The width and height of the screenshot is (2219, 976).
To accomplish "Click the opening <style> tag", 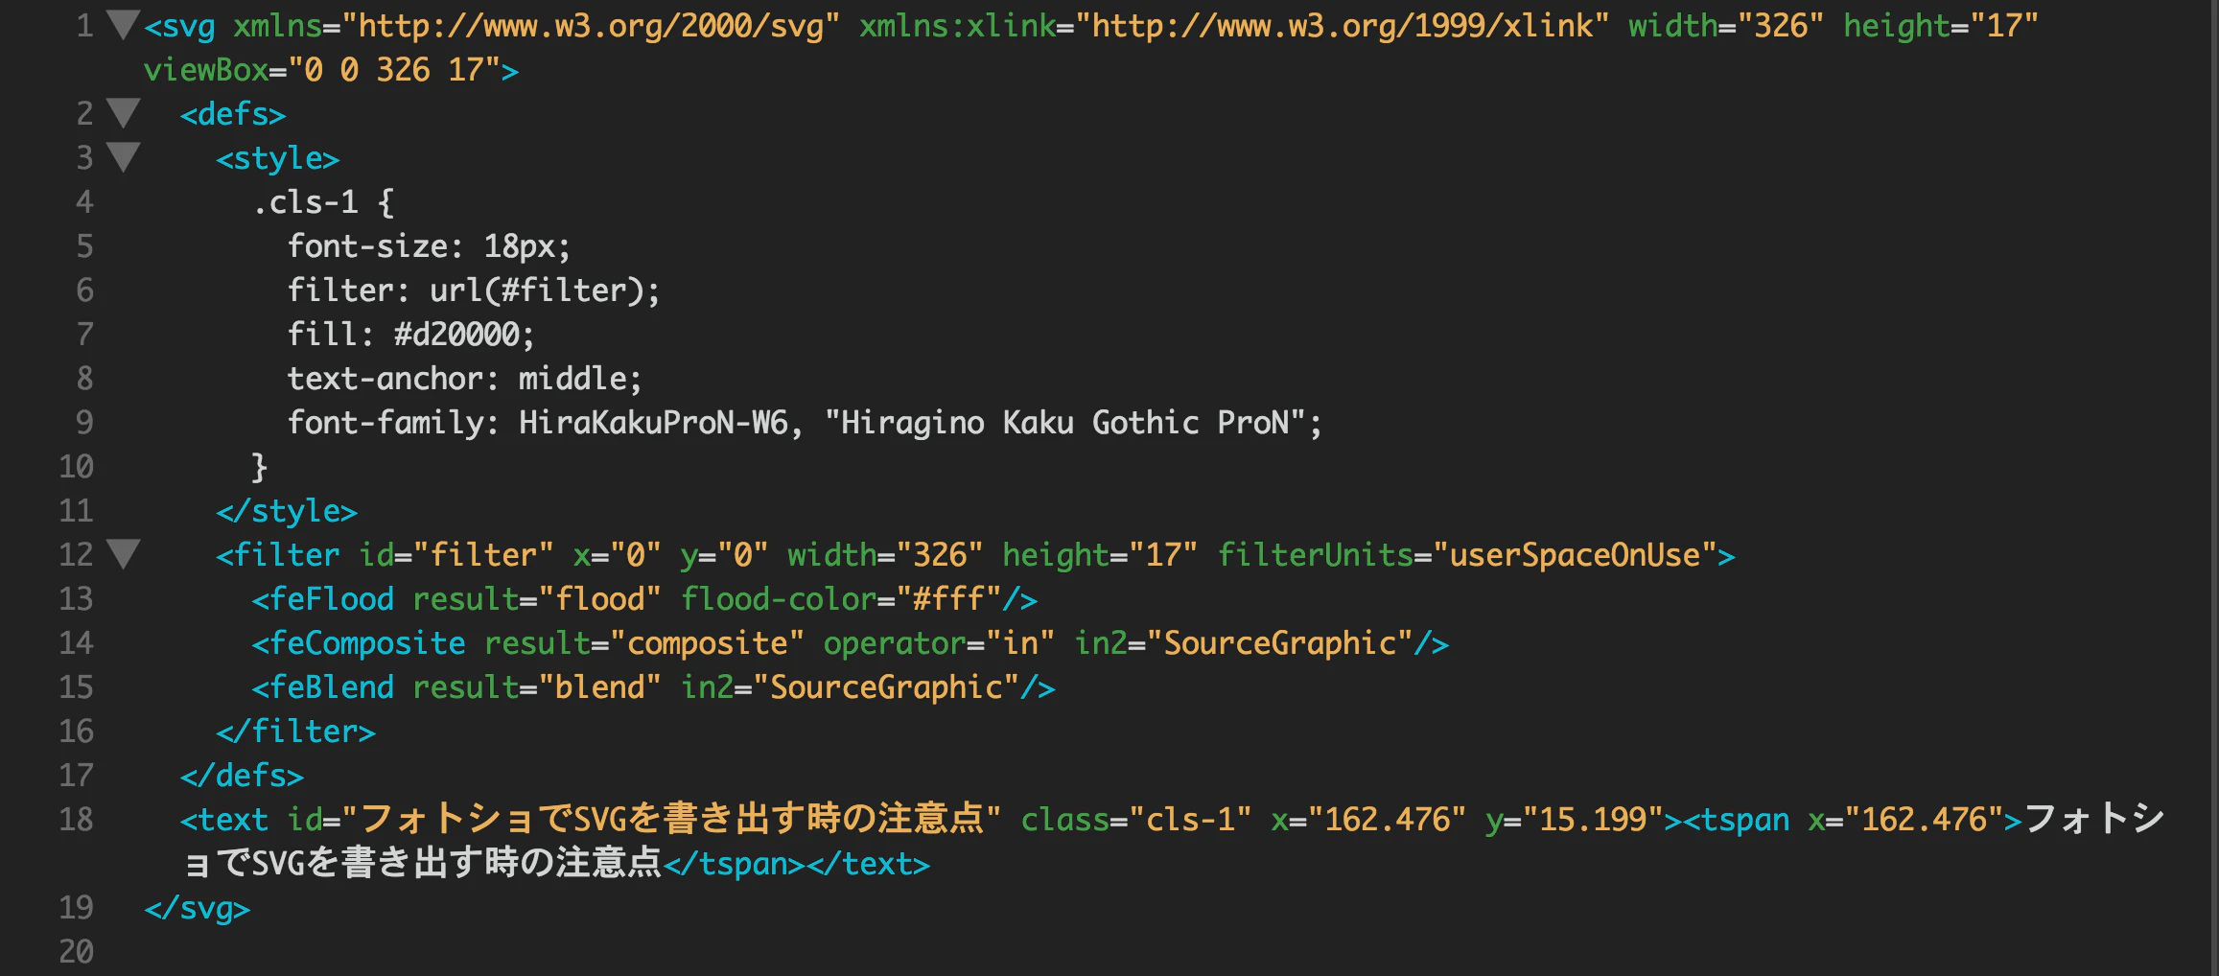I will pos(278,159).
